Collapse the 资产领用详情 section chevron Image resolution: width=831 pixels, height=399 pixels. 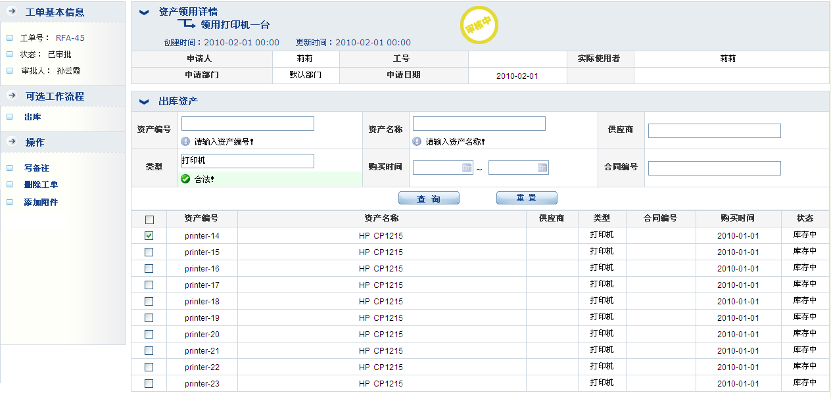point(144,12)
